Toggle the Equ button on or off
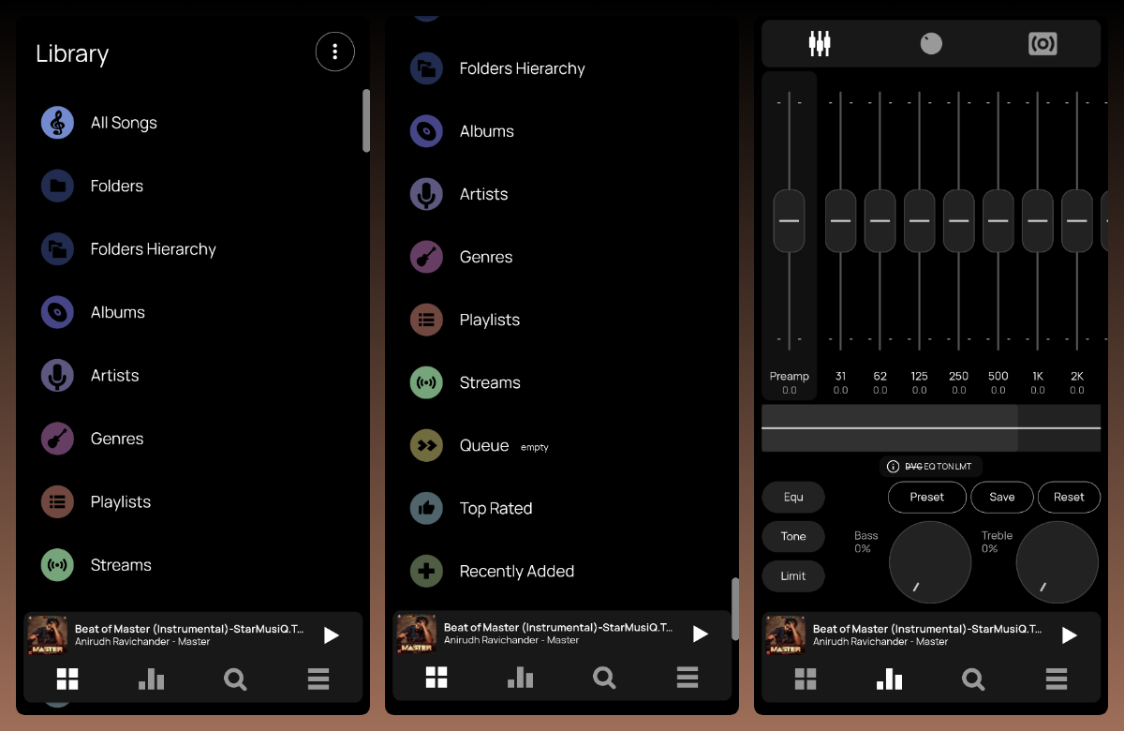Image resolution: width=1124 pixels, height=731 pixels. [x=793, y=497]
